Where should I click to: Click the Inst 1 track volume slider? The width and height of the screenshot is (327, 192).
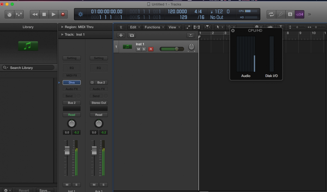click(172, 49)
